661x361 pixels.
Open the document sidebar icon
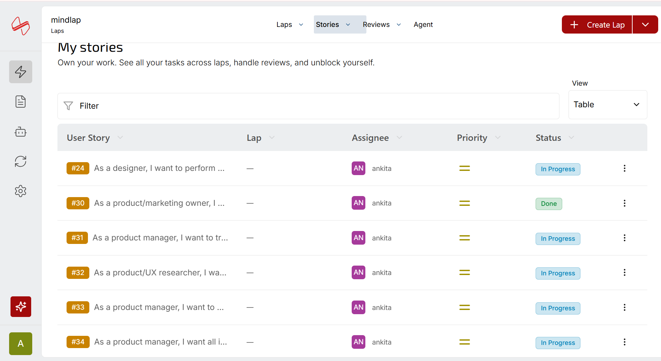click(x=21, y=101)
